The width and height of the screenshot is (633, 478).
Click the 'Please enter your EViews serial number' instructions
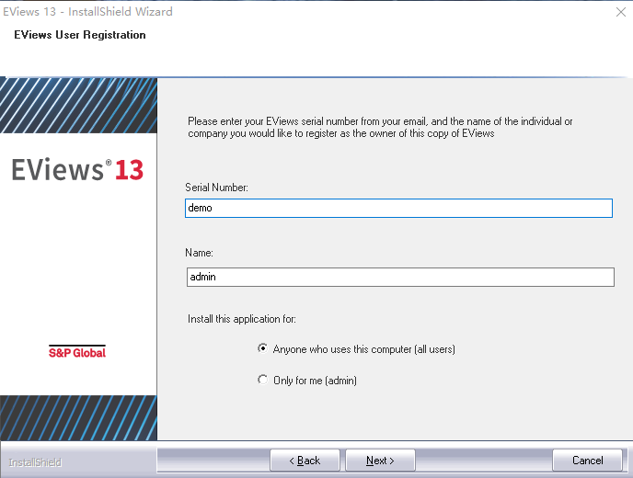coord(380,128)
